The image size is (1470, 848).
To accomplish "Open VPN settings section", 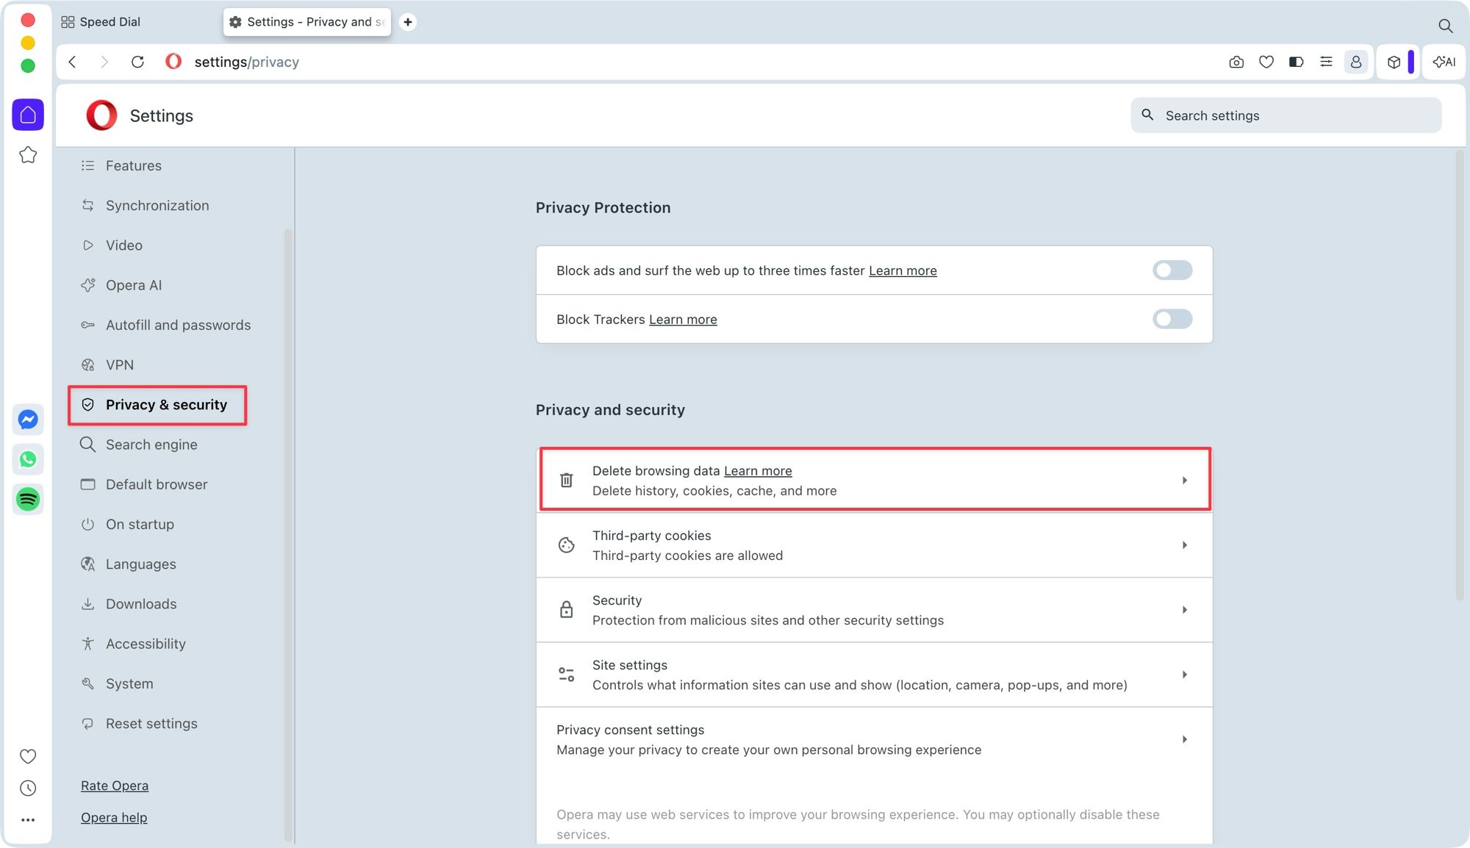I will (119, 365).
